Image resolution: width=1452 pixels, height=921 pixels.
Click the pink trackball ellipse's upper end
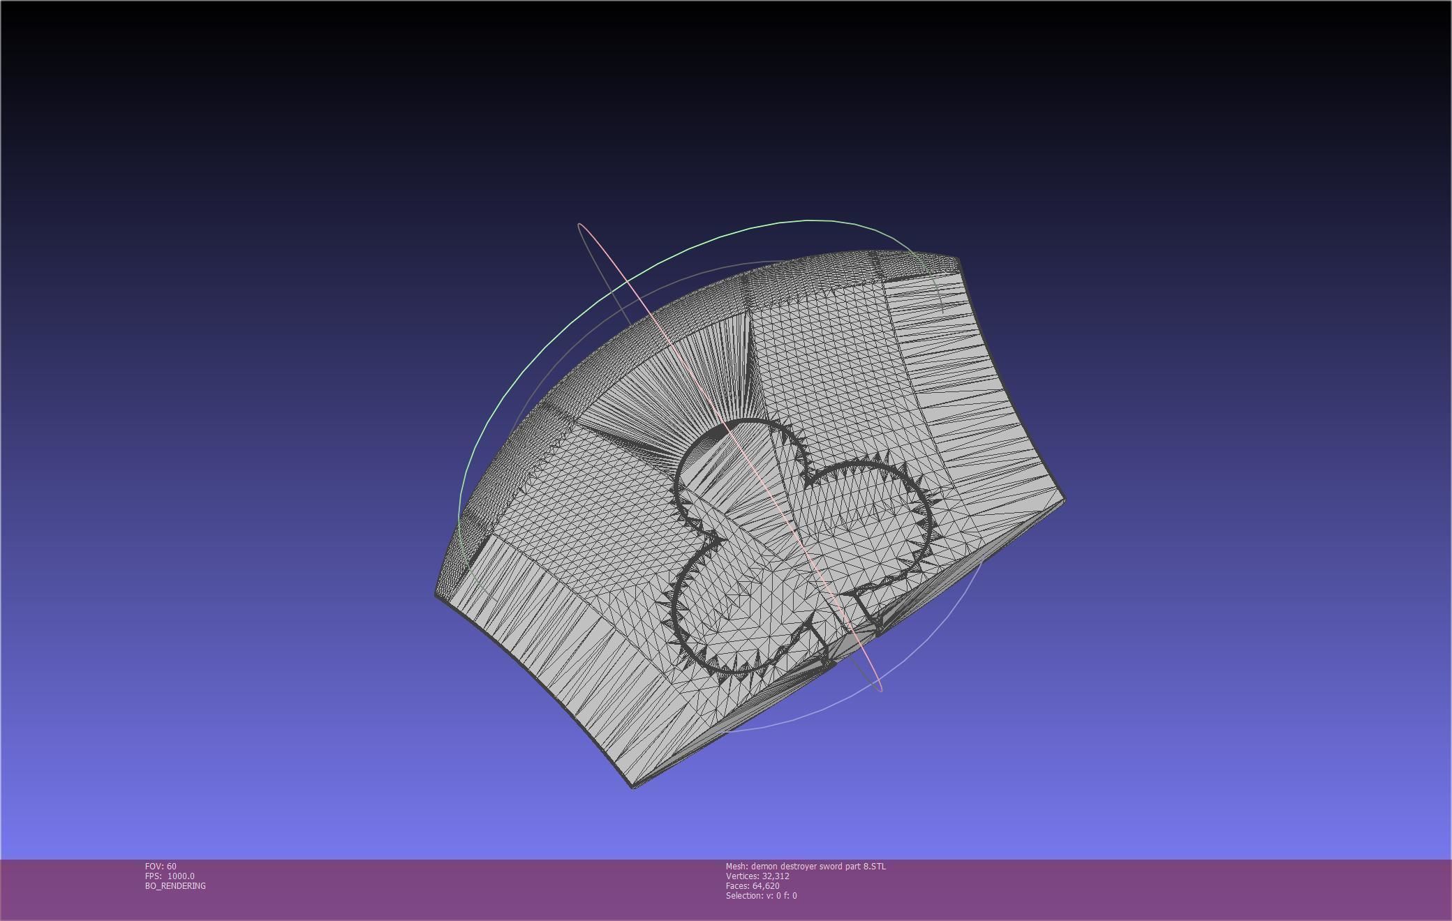pyautogui.click(x=581, y=225)
